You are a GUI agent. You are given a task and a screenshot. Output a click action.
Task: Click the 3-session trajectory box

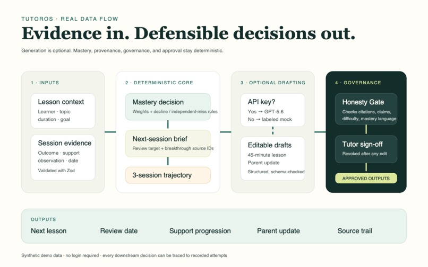click(168, 175)
